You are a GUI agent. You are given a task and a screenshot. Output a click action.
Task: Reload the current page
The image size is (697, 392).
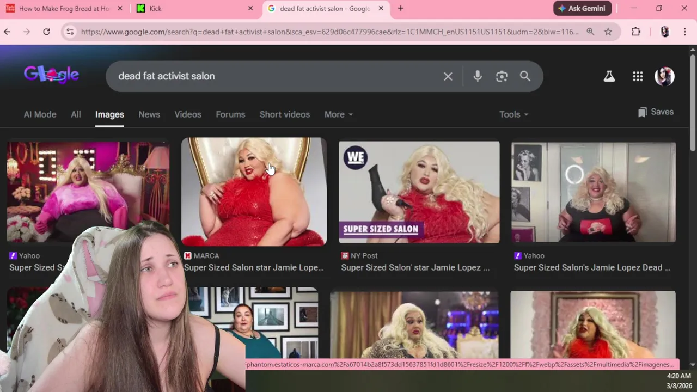click(47, 32)
